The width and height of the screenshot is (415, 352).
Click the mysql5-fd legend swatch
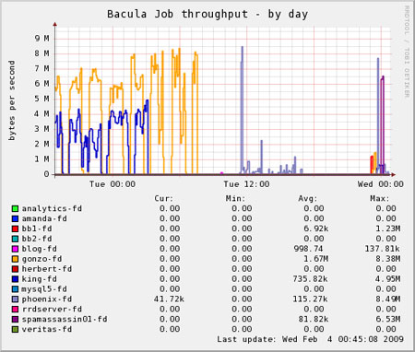(15, 289)
